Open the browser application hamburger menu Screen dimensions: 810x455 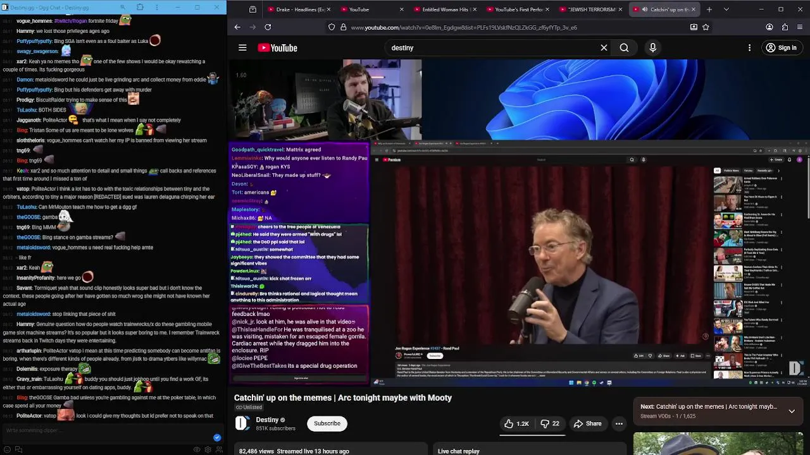tap(800, 27)
